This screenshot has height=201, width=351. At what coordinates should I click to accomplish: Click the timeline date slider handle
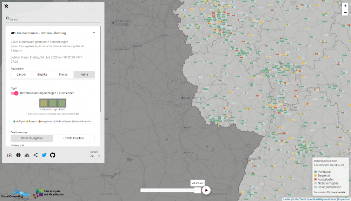pyautogui.click(x=198, y=190)
